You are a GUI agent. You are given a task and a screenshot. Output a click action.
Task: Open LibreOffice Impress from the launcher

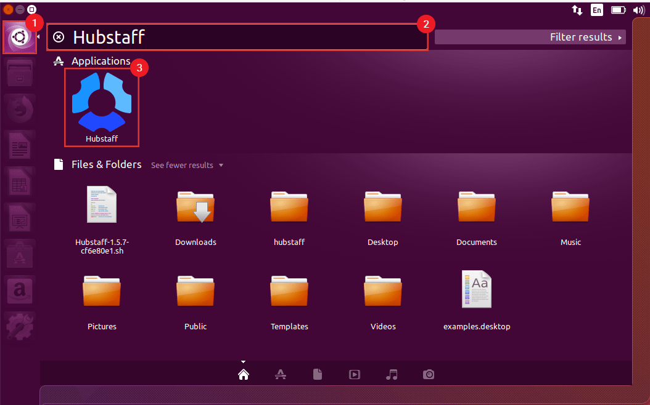[19, 218]
